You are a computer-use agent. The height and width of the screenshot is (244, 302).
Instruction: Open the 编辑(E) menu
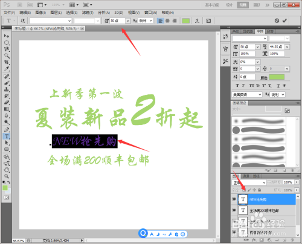click(x=25, y=13)
